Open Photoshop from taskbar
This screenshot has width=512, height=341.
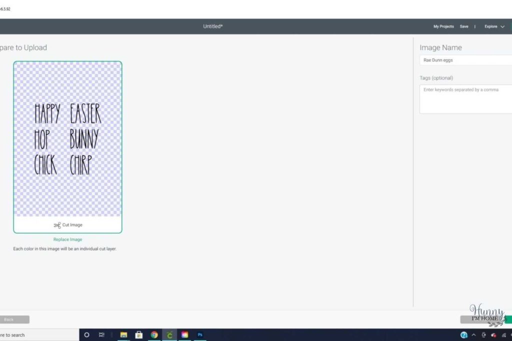click(200, 335)
